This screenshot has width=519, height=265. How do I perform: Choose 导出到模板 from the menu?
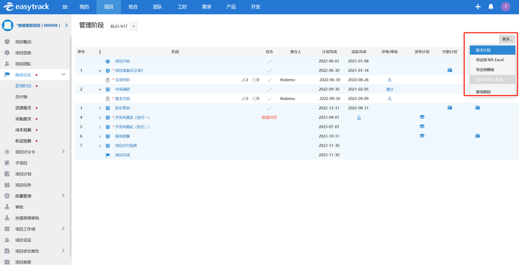[x=492, y=70]
